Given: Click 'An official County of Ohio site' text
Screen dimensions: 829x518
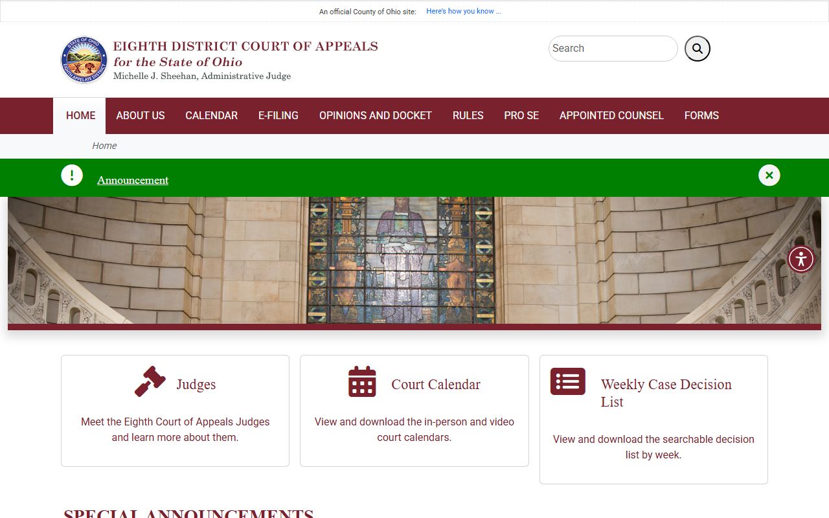Looking at the screenshot, I should (368, 12).
